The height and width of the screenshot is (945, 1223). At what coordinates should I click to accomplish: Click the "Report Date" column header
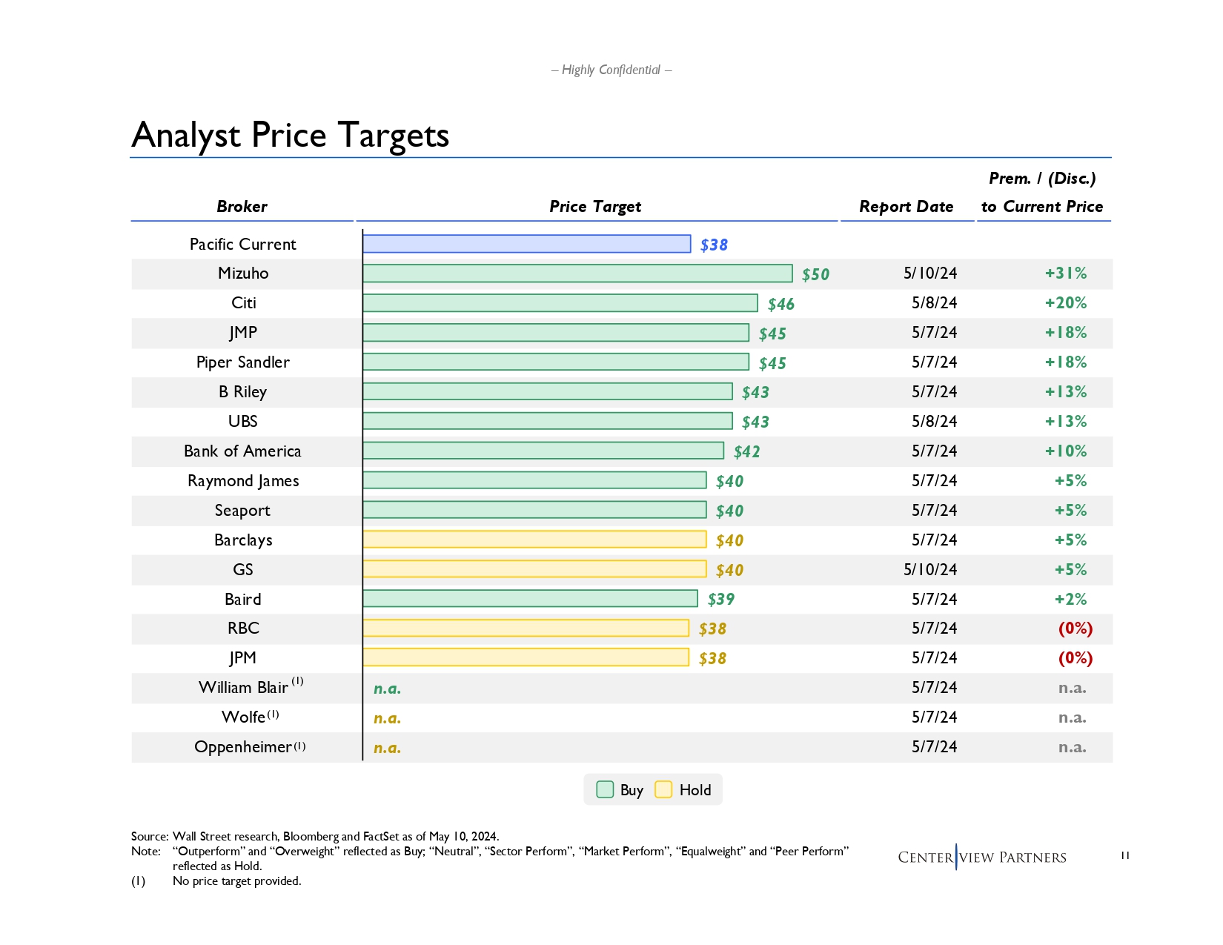907,207
